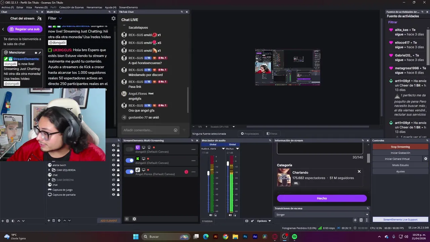Hide the Captura de pantalla source
This screenshot has height=242, width=430.
point(114,195)
